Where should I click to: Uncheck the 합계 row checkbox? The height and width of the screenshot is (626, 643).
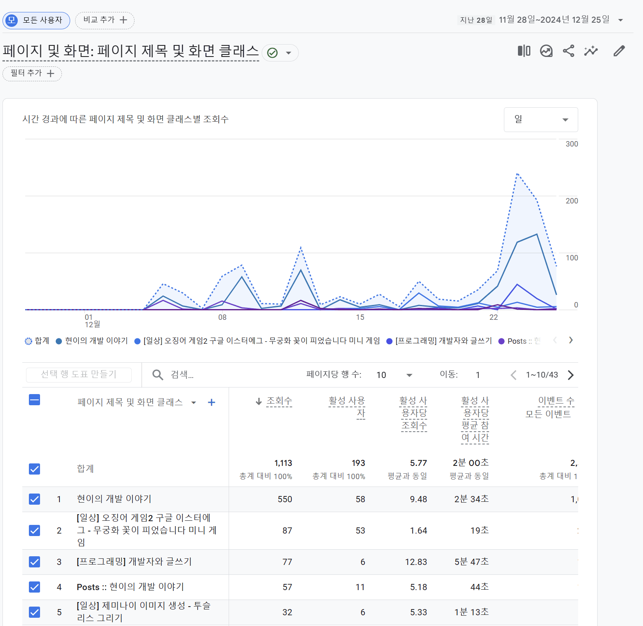click(35, 469)
